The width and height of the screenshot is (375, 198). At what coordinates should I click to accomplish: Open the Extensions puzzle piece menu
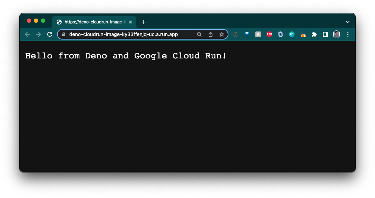tap(314, 34)
